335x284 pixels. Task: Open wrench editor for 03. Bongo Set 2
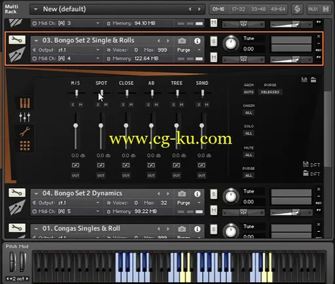[17, 40]
